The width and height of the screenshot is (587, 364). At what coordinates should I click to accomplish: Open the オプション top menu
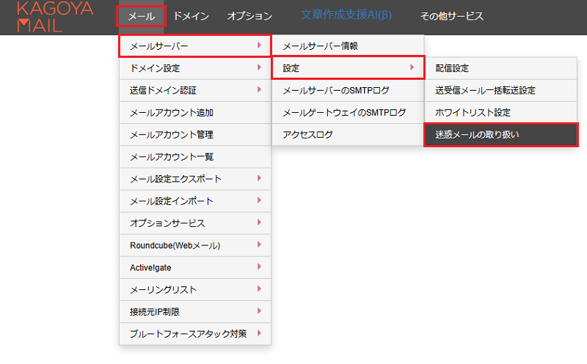[x=249, y=16]
